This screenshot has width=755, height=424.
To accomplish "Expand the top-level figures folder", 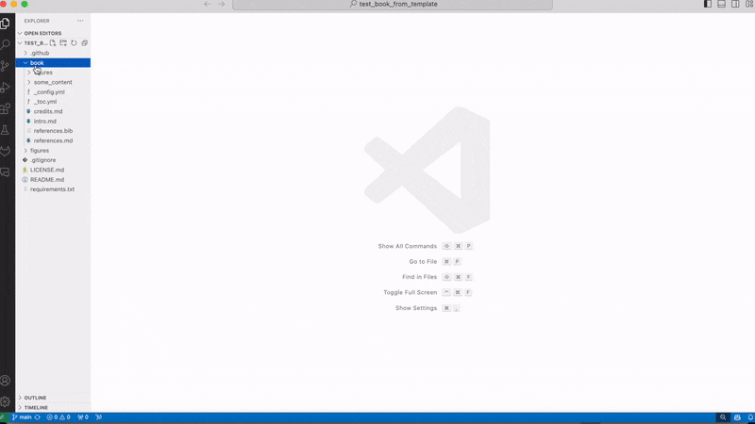I will pos(53,151).
